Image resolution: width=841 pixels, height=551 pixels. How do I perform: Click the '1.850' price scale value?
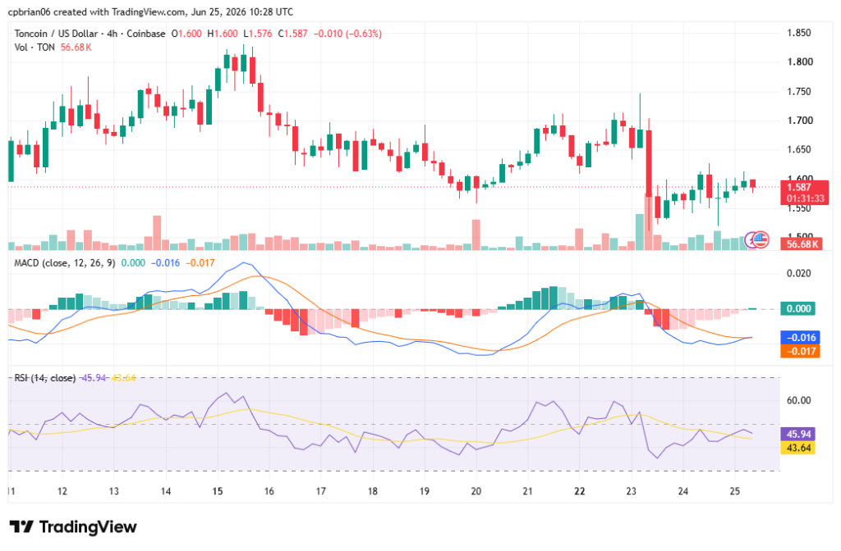coord(798,33)
